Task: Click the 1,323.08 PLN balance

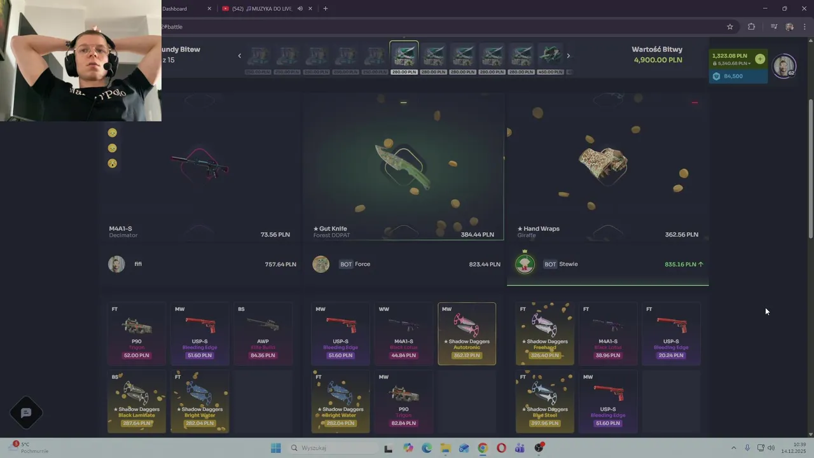Action: pyautogui.click(x=730, y=56)
